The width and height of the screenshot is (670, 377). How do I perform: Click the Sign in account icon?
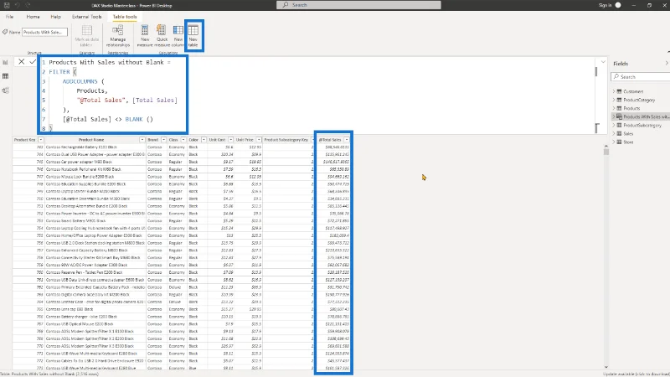click(x=618, y=5)
